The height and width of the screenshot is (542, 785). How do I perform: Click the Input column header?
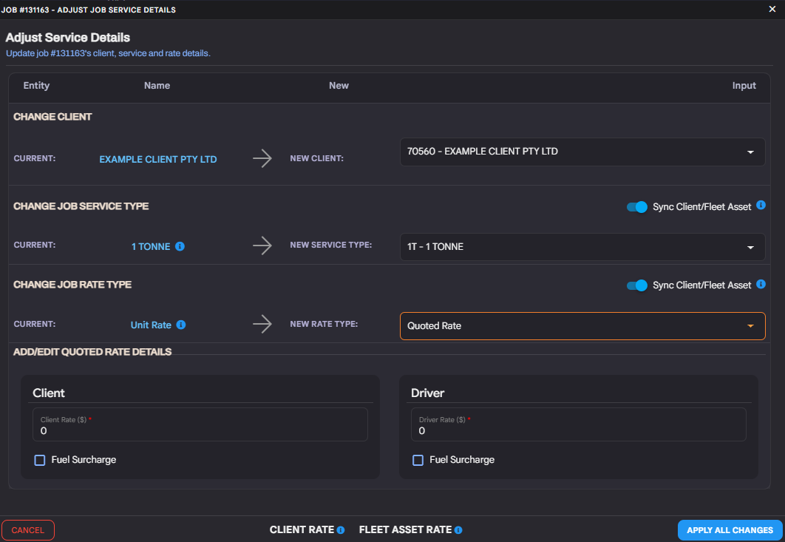(744, 86)
